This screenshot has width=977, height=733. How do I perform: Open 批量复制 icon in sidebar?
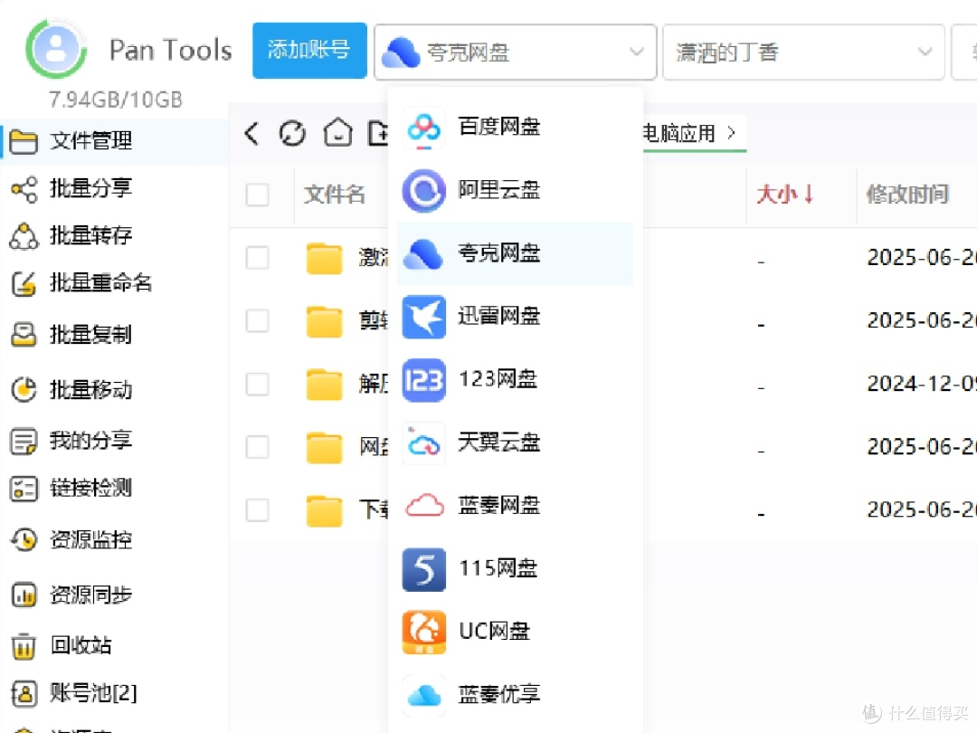click(24, 335)
